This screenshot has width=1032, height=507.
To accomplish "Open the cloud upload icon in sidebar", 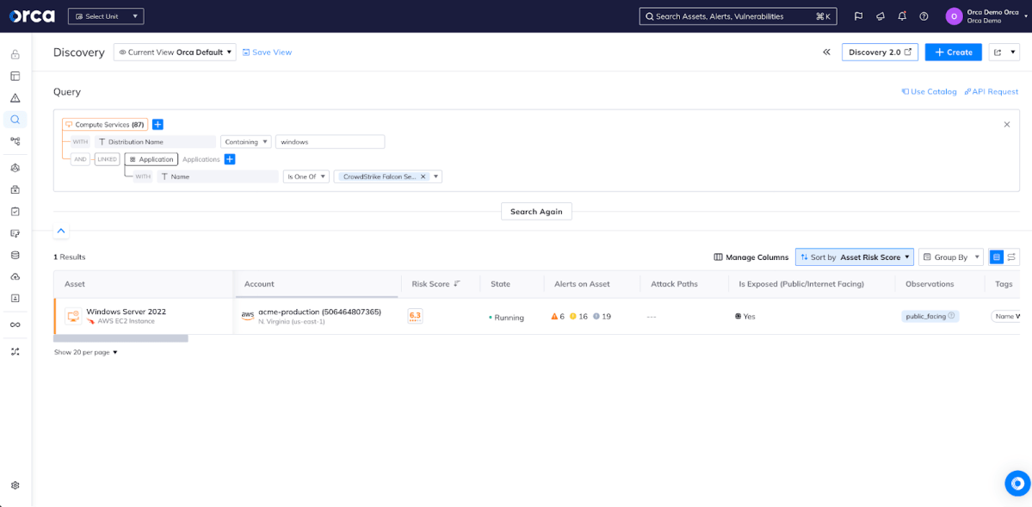I will click(15, 276).
